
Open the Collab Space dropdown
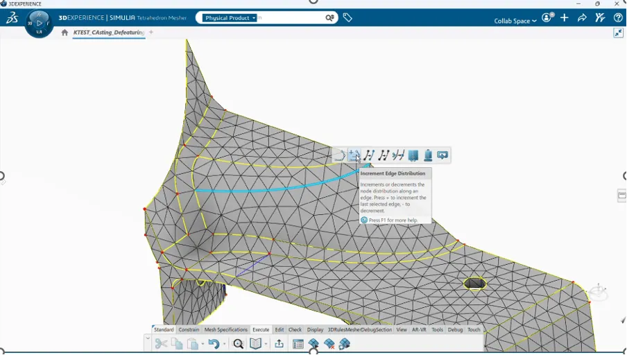click(x=515, y=21)
